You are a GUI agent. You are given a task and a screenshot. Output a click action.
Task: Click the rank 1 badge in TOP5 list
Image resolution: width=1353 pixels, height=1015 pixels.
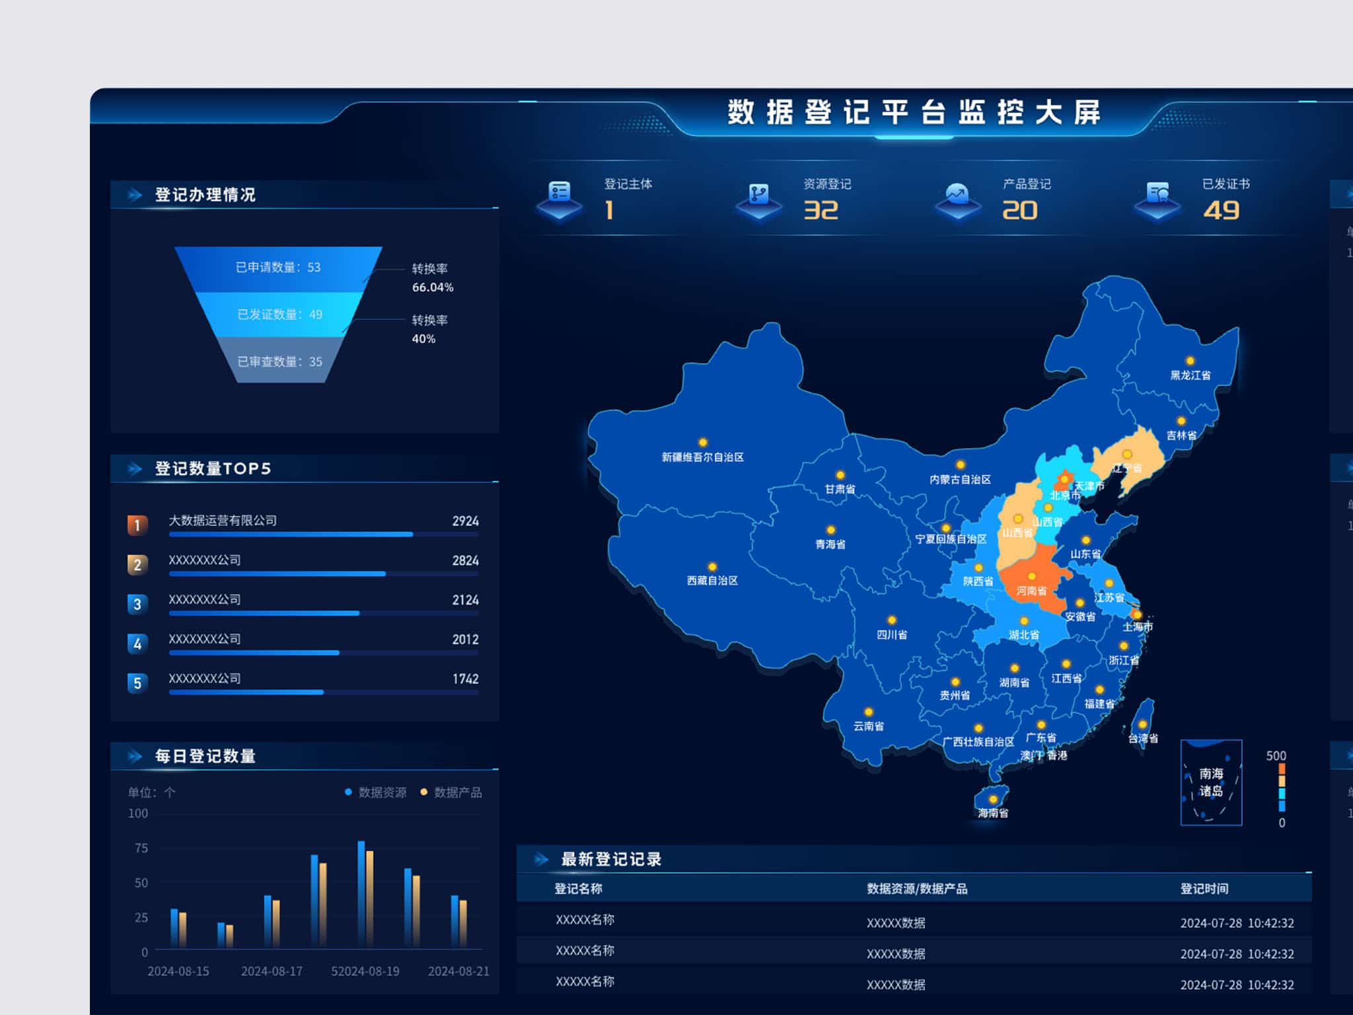tap(137, 523)
